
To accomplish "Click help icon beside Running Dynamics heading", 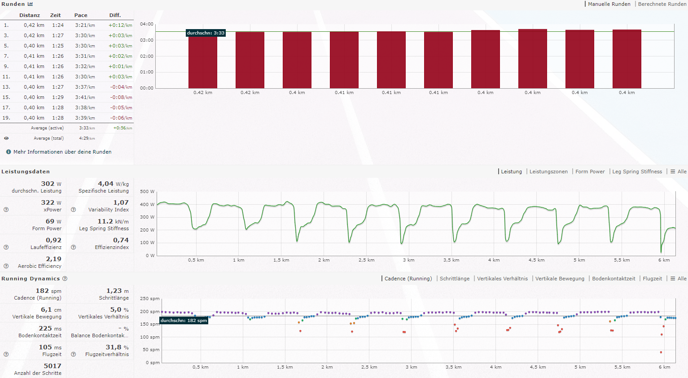I will (x=65, y=279).
